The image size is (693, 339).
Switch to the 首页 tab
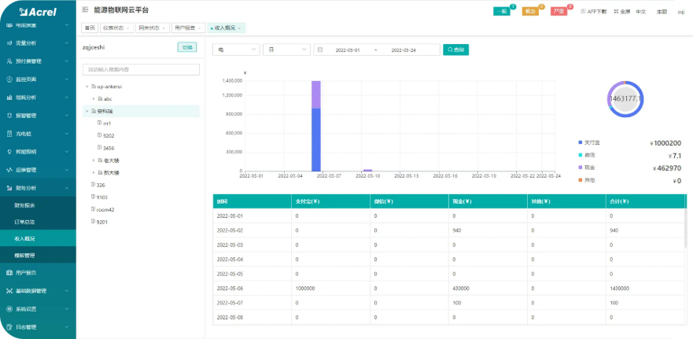click(x=90, y=28)
